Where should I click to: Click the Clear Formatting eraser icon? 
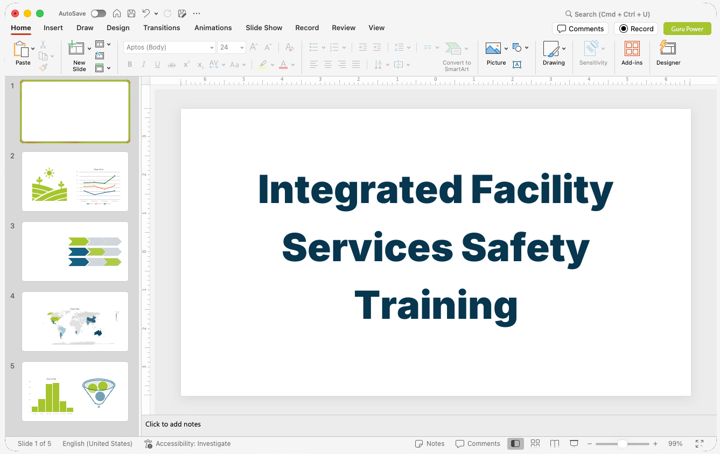289,47
